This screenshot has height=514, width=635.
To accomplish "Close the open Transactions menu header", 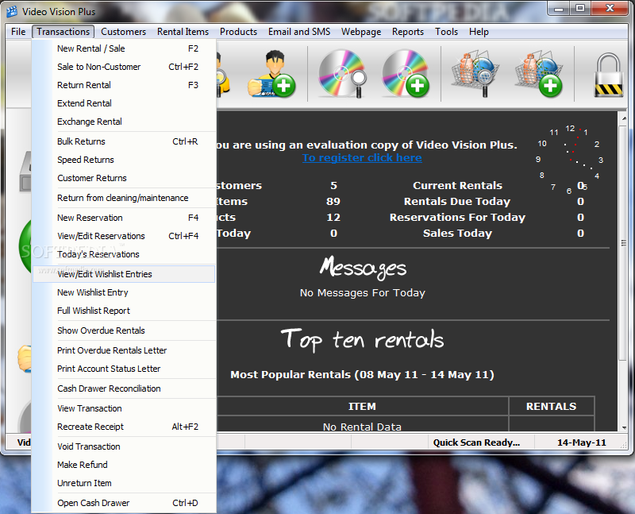I will 63,32.
